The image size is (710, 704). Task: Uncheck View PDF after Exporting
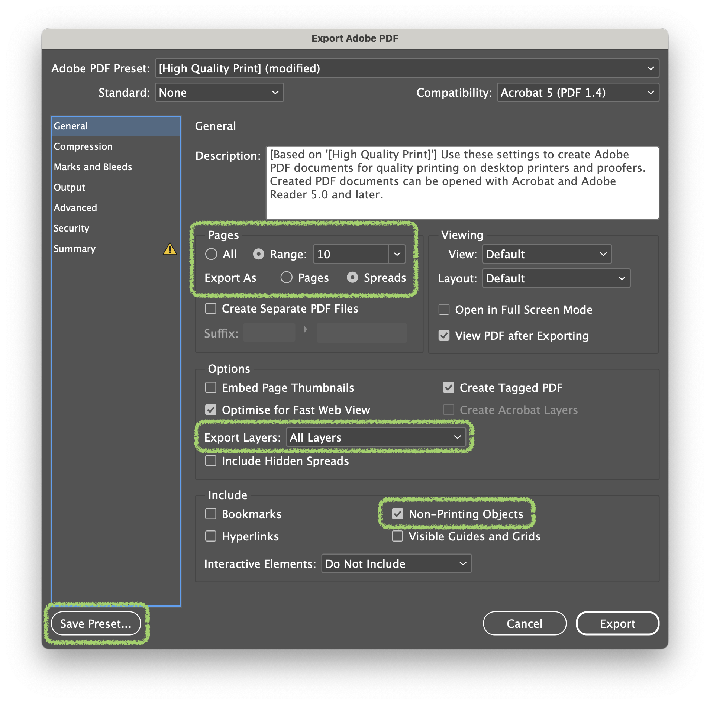[x=444, y=335]
